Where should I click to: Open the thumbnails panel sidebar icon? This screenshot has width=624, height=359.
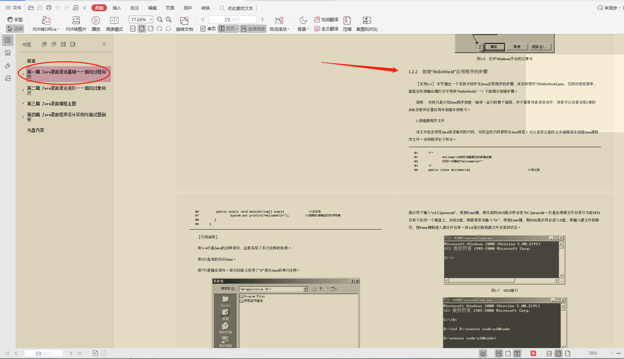[x=8, y=53]
